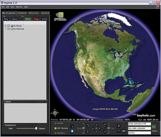Click the Pointer coordinates status readout
The width and height of the screenshot is (161, 137).
point(72,119)
